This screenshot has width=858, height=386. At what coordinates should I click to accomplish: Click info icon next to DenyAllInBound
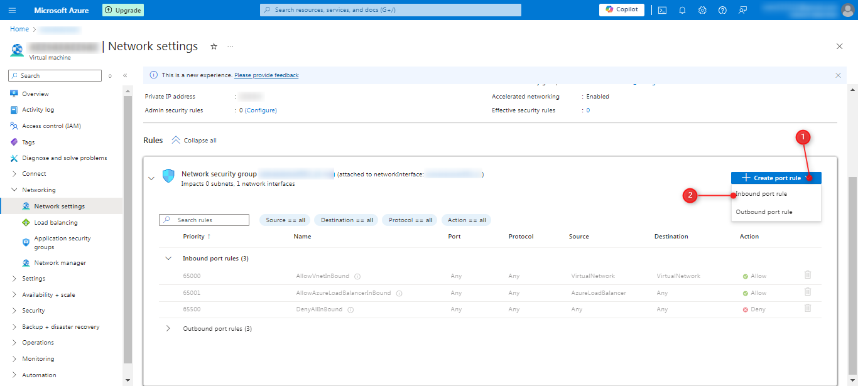point(350,309)
